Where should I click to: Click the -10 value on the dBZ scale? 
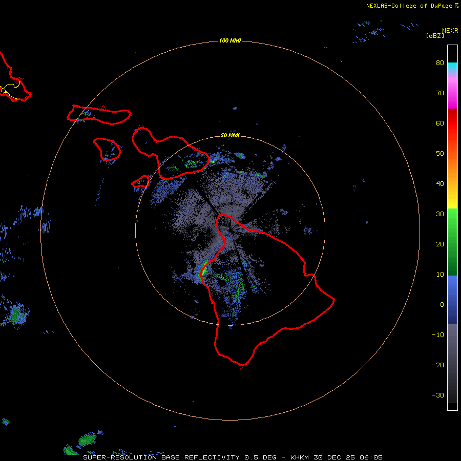(x=438, y=335)
